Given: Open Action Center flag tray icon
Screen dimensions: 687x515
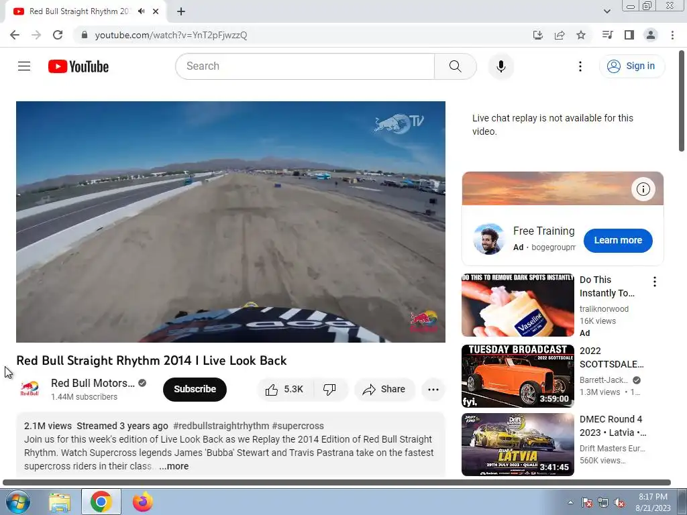Looking at the screenshot, I should tap(587, 503).
